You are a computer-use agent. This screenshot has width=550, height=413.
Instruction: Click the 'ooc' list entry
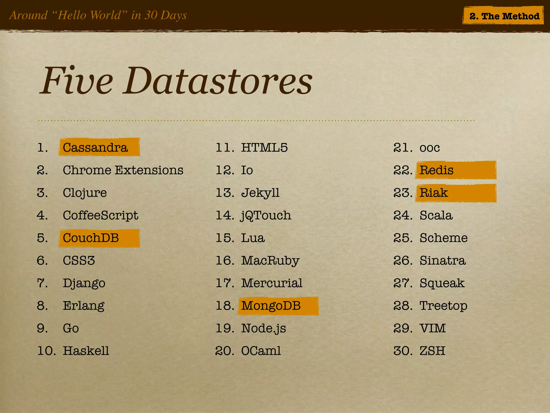pos(430,148)
